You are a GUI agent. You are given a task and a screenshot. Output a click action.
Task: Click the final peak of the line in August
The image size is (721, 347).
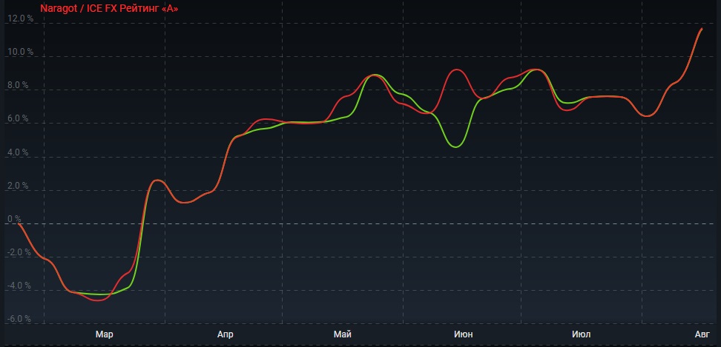702,28
